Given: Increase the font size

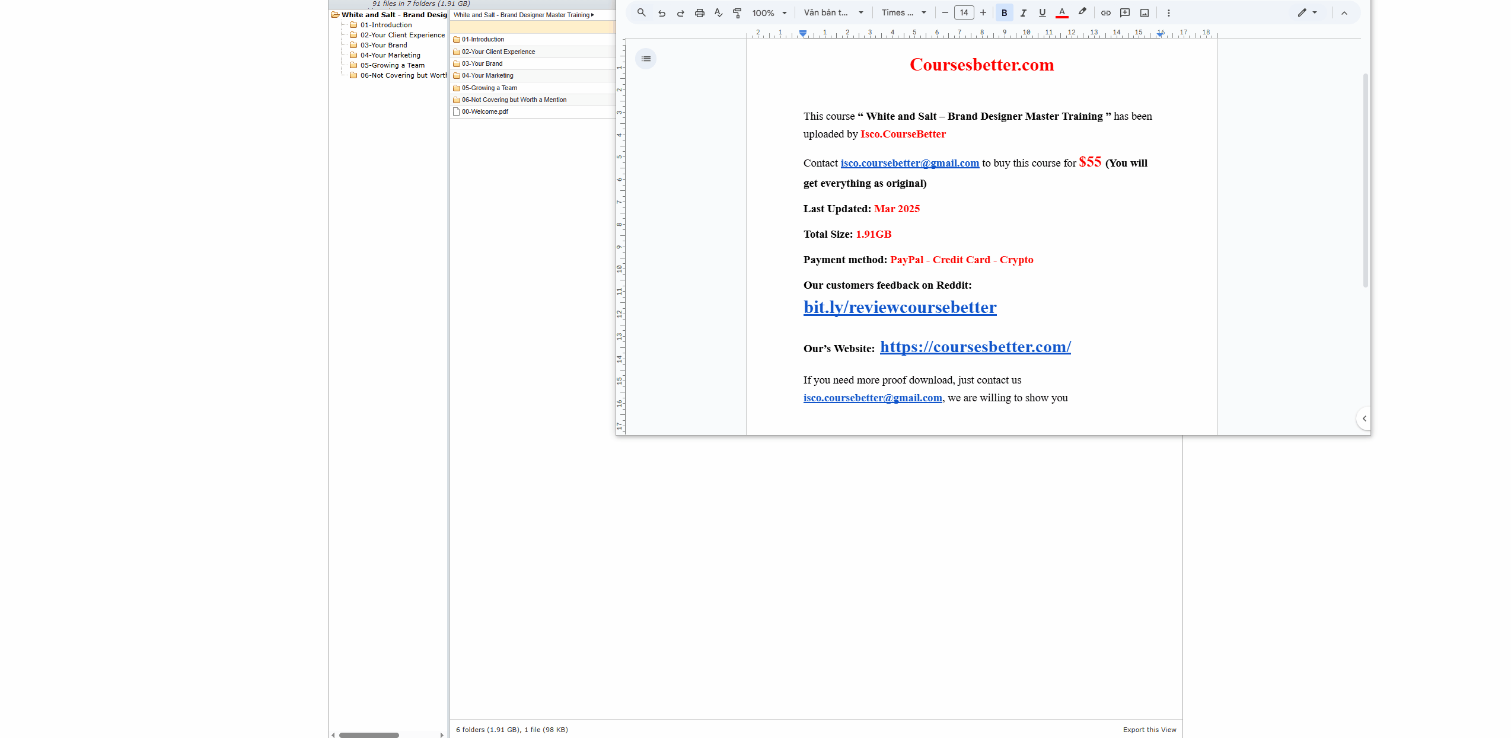Looking at the screenshot, I should point(983,12).
